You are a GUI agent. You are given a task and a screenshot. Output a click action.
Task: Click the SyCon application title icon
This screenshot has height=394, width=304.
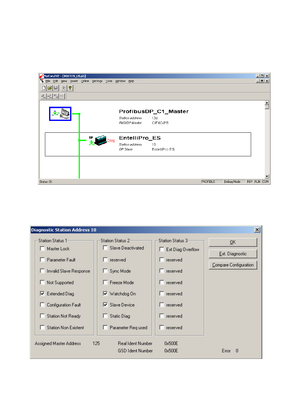click(x=41, y=76)
